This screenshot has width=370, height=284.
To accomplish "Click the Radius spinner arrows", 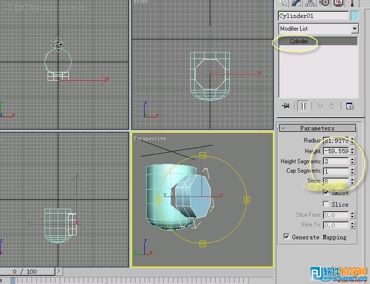I will (353, 141).
